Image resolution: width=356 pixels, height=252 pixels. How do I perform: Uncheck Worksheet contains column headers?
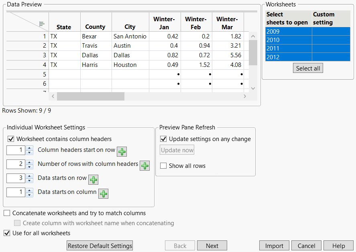point(11,139)
